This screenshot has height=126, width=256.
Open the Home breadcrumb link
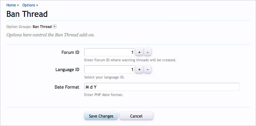tap(11, 5)
